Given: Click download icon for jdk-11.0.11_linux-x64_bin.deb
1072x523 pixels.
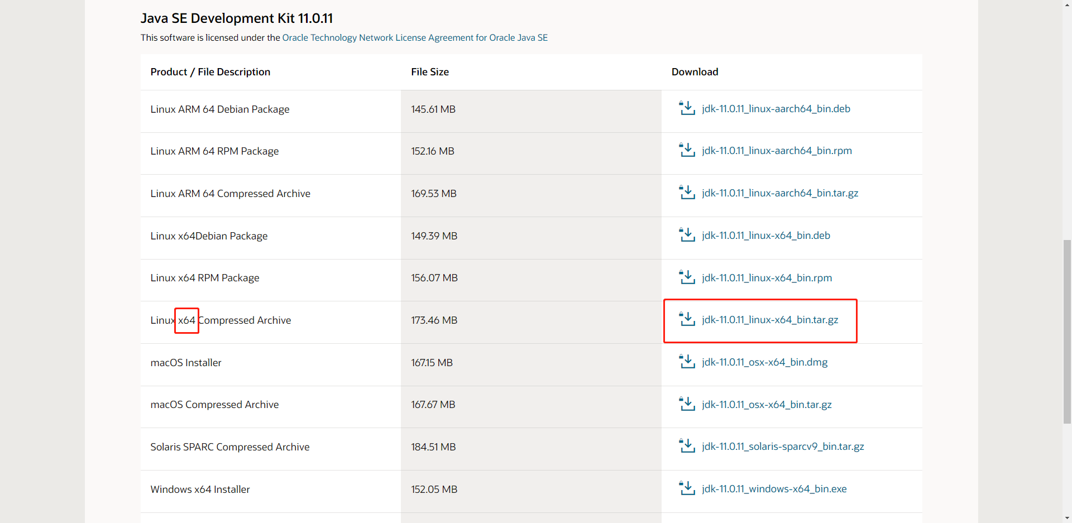Looking at the screenshot, I should coord(687,234).
